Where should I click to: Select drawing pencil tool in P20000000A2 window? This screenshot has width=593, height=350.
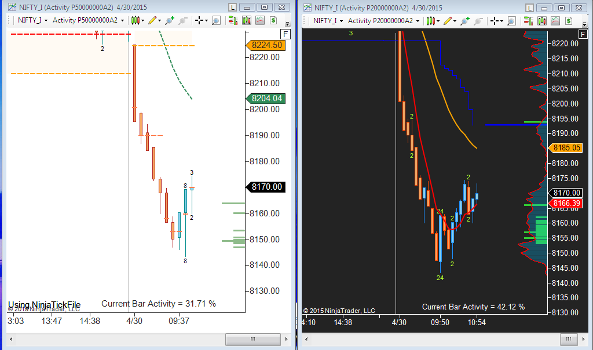tap(448, 21)
